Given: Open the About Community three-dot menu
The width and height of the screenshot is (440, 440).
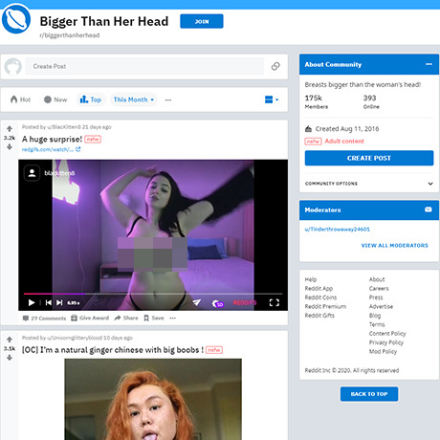Looking at the screenshot, I should point(429,64).
